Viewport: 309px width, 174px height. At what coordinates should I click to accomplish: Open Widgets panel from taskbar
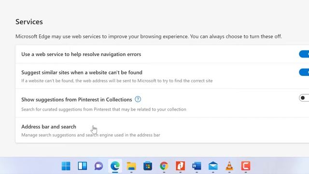83,166
